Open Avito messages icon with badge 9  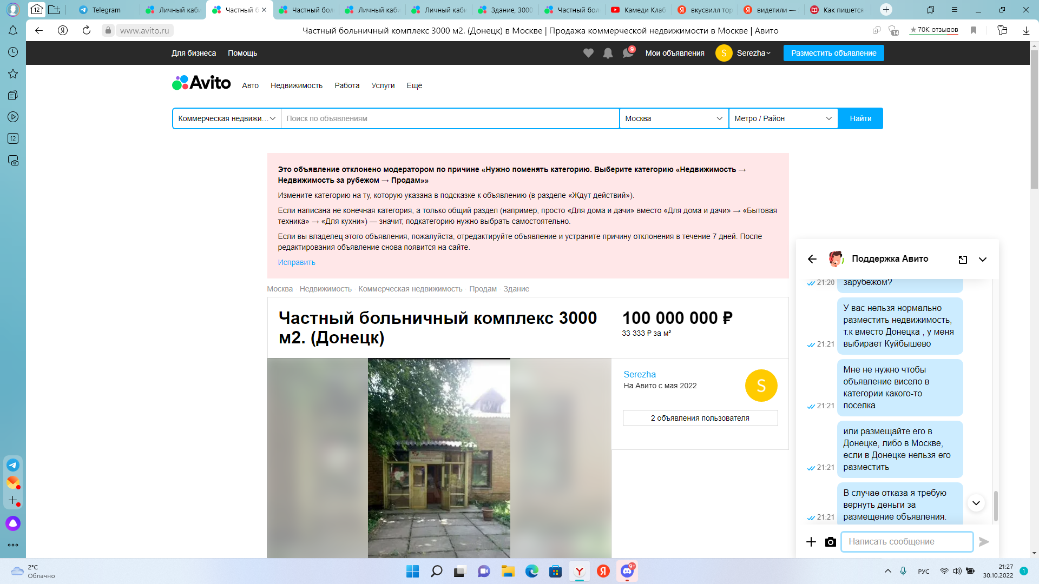click(x=628, y=52)
